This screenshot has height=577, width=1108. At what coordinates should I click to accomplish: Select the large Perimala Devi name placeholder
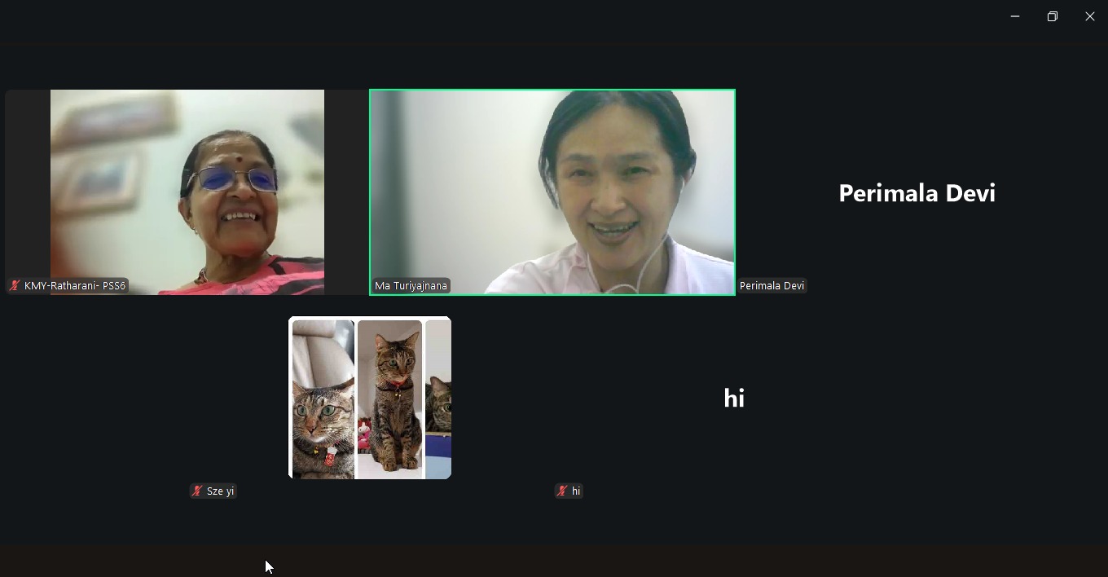click(x=917, y=193)
